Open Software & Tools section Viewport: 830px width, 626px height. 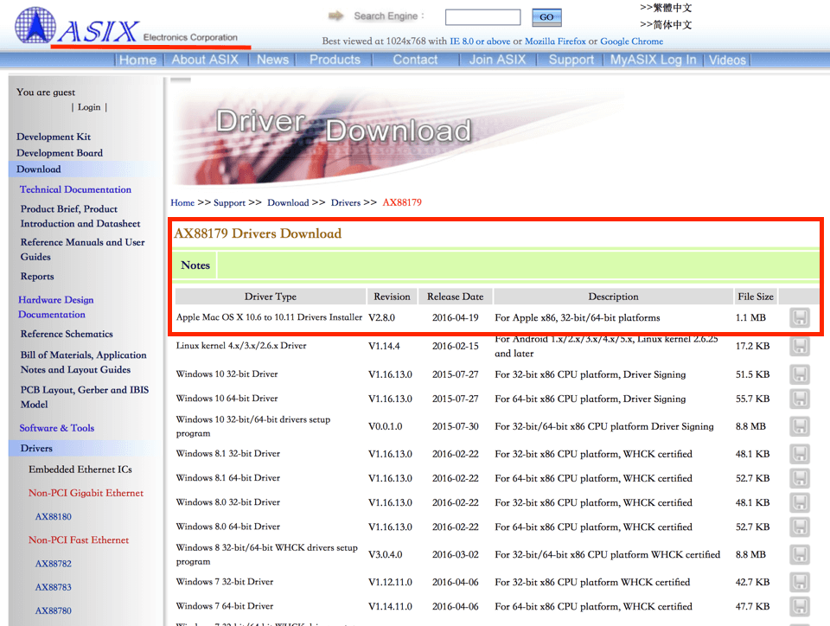click(x=57, y=428)
